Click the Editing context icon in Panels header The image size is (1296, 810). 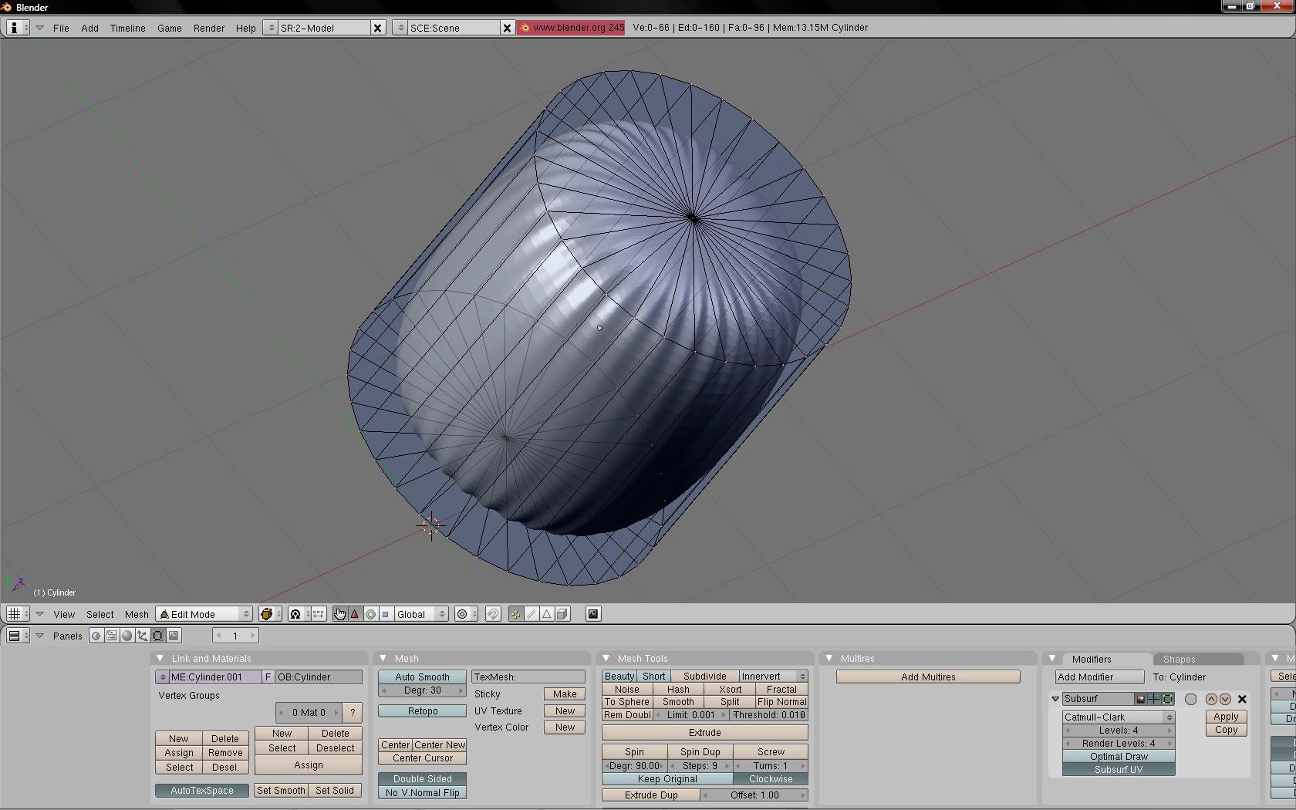pos(158,636)
